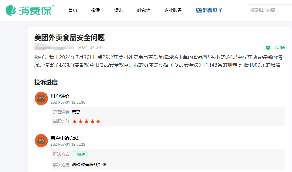The height and width of the screenshot is (172, 292).
Task: Open the 资讯 nav item
Action: [118, 10]
